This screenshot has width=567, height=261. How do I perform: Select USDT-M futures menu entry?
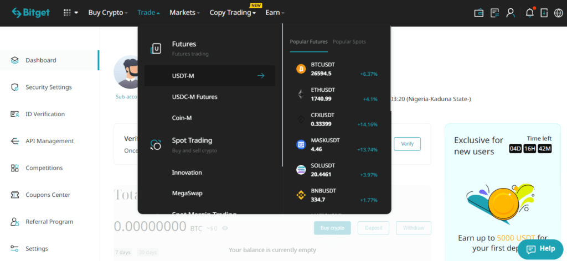coord(209,76)
